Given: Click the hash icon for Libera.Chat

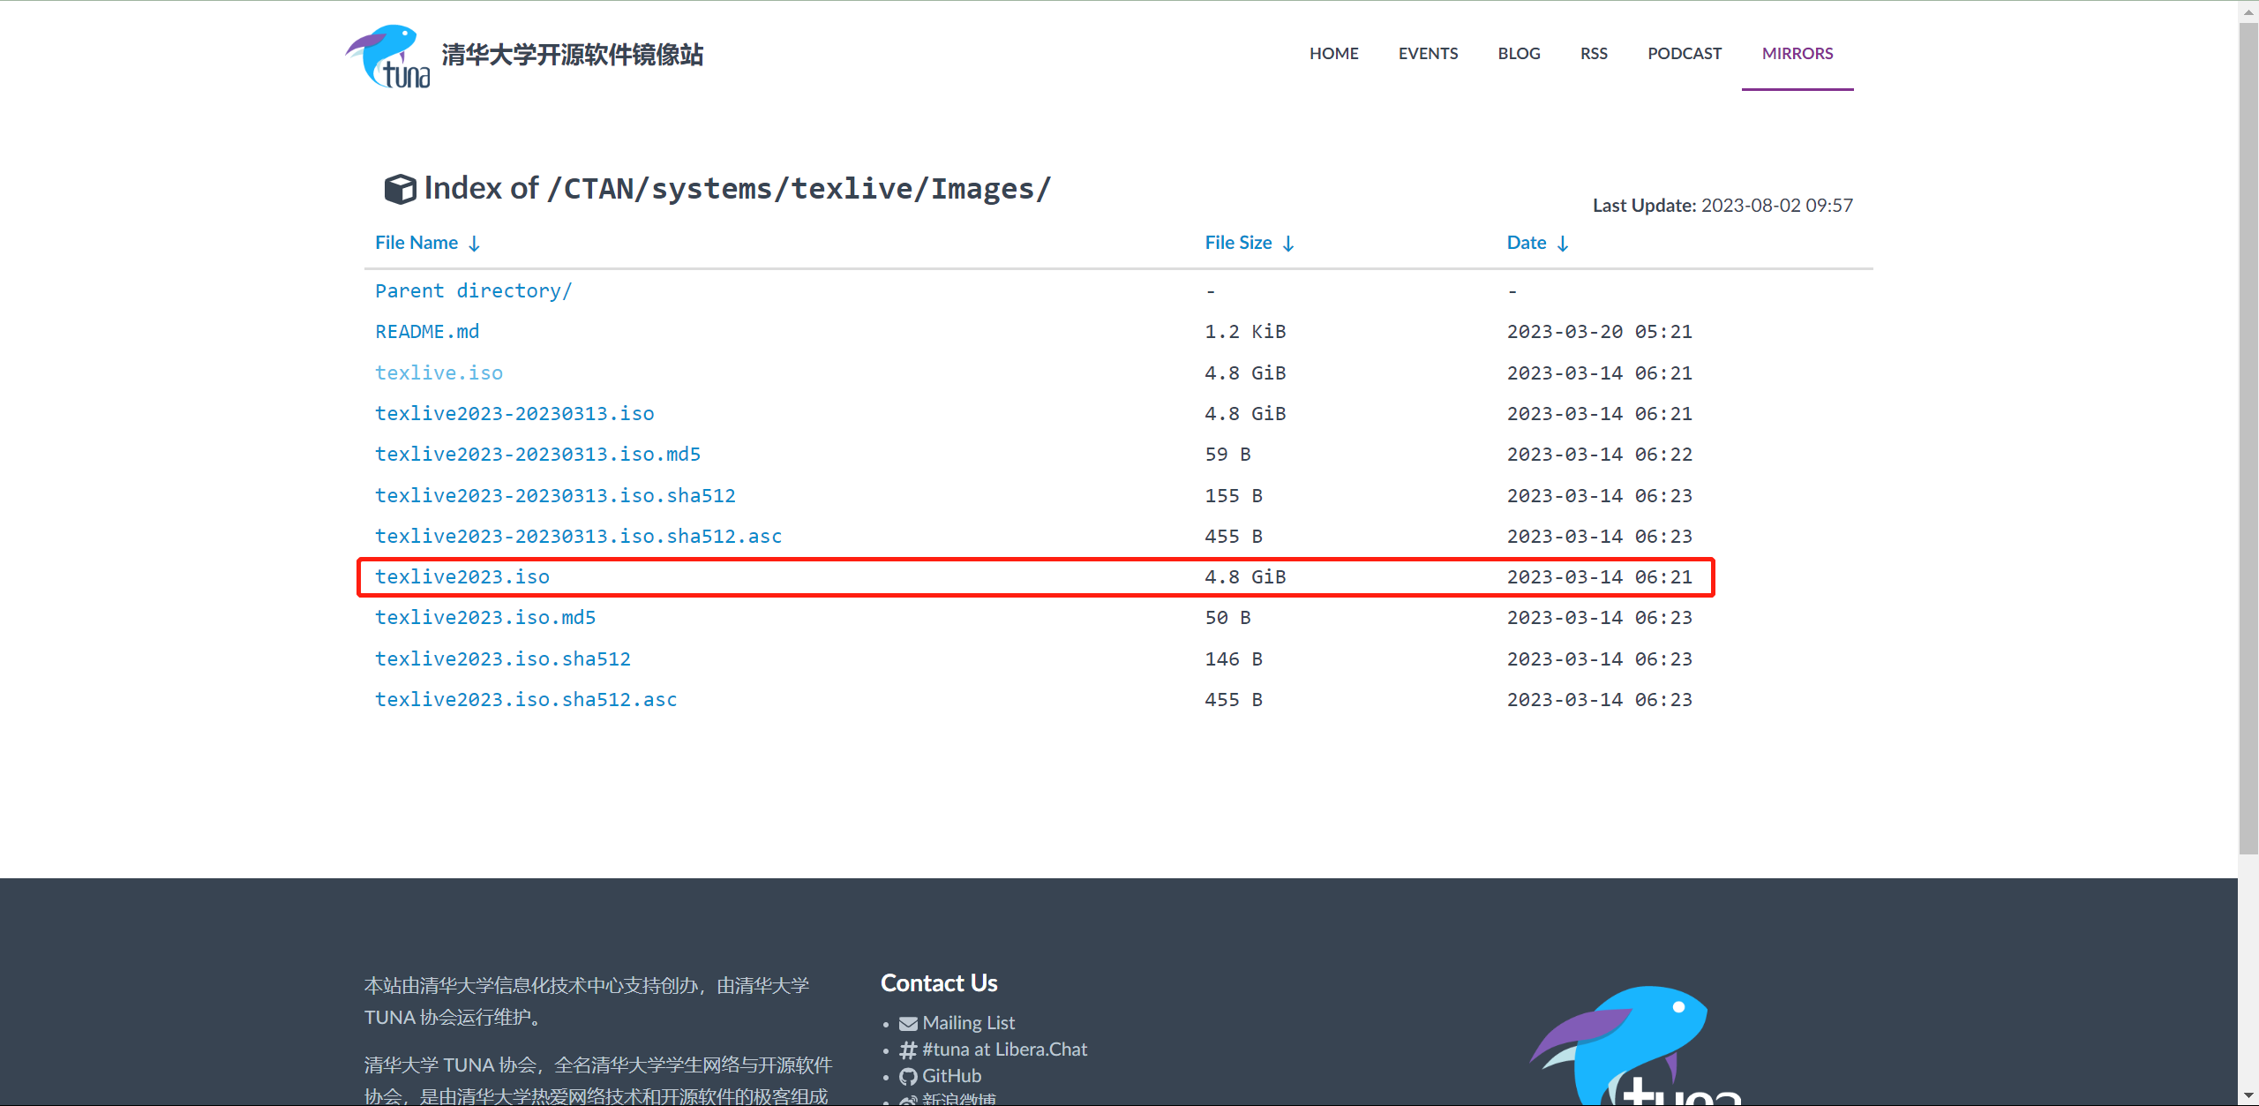Looking at the screenshot, I should tap(907, 1050).
